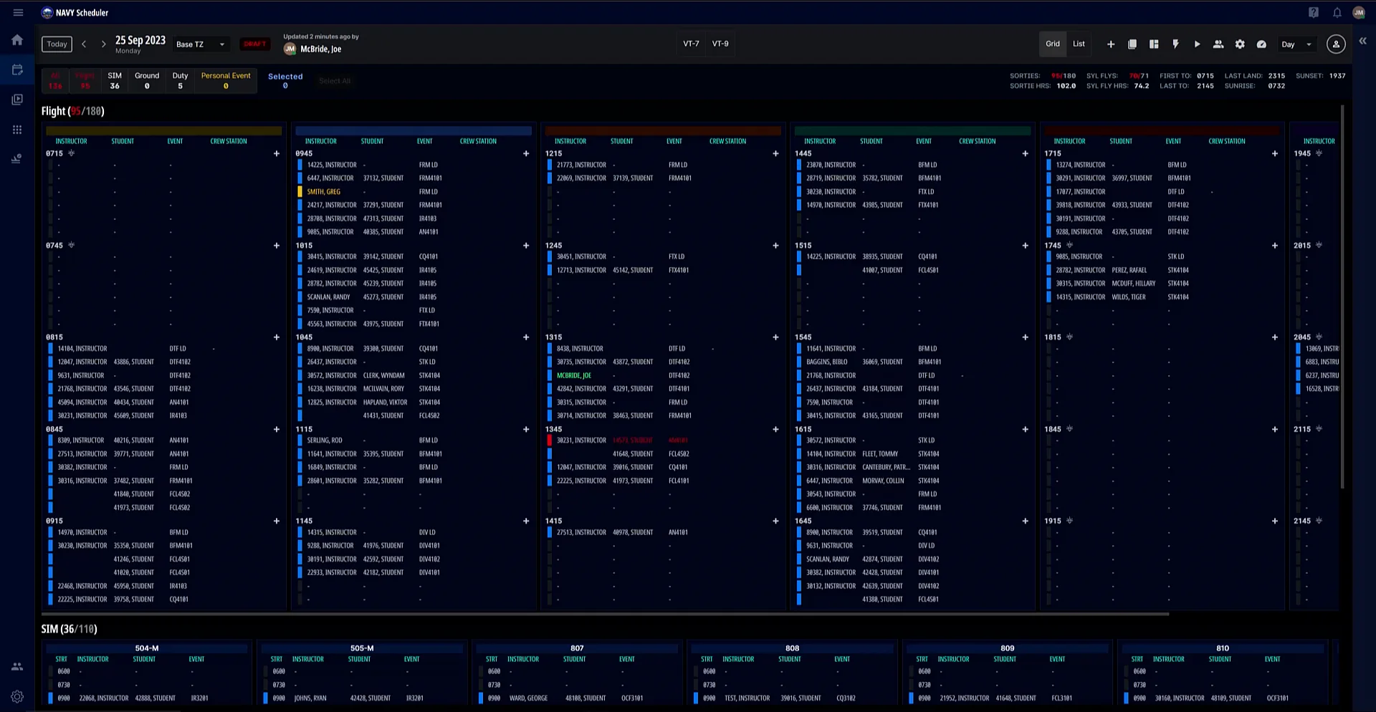Click the copy schedule icon
The image size is (1376, 712).
(x=1132, y=44)
